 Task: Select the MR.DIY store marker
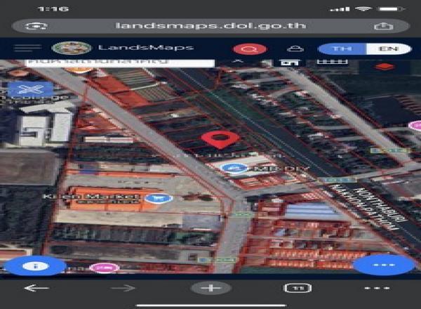click(239, 169)
